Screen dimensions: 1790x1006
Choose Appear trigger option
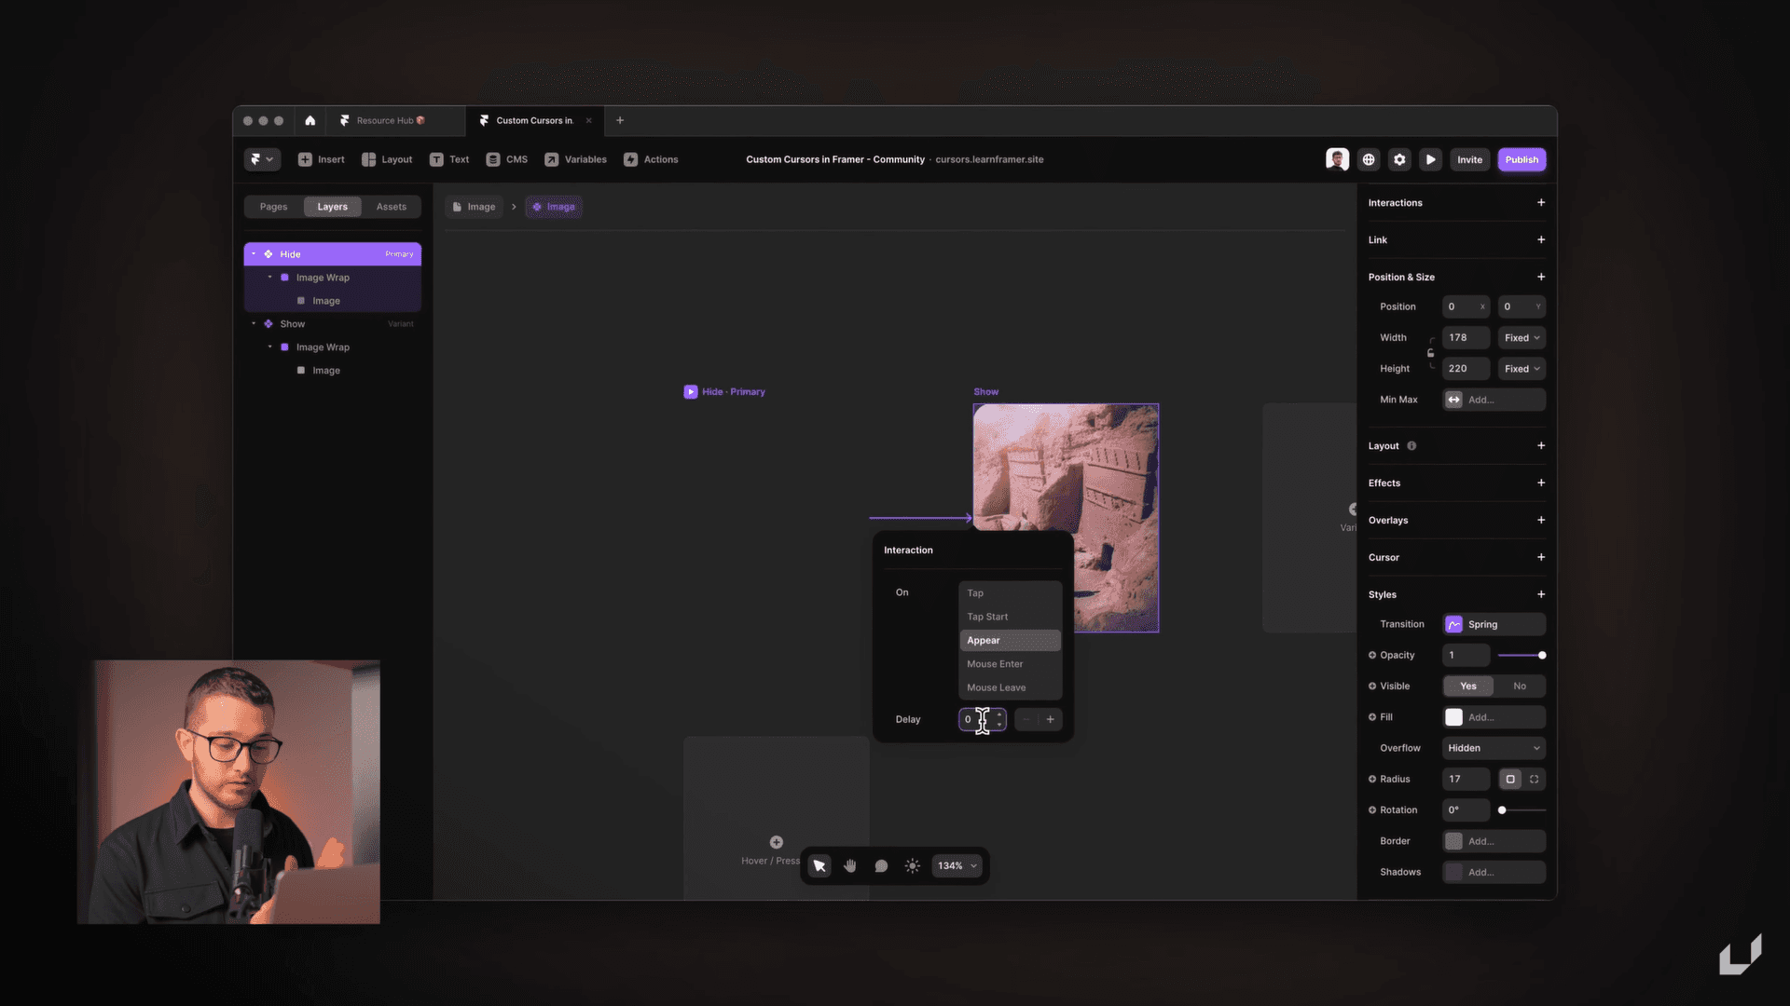[1010, 641]
